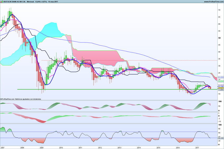The image size is (224, 149).
Task: Click the last red candlestick of September 2017
Action: pyautogui.click(x=210, y=88)
